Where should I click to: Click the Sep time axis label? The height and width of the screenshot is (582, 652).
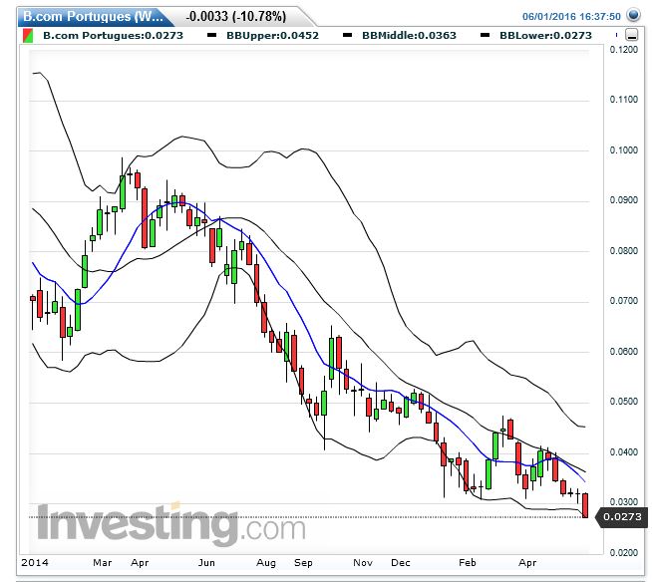[303, 563]
